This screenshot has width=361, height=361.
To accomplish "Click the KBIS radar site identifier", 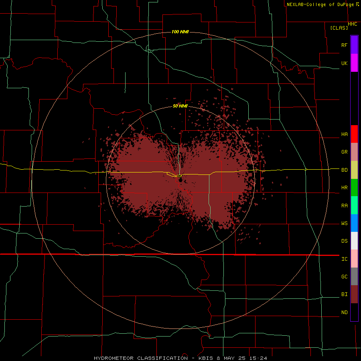I will 204,358.
